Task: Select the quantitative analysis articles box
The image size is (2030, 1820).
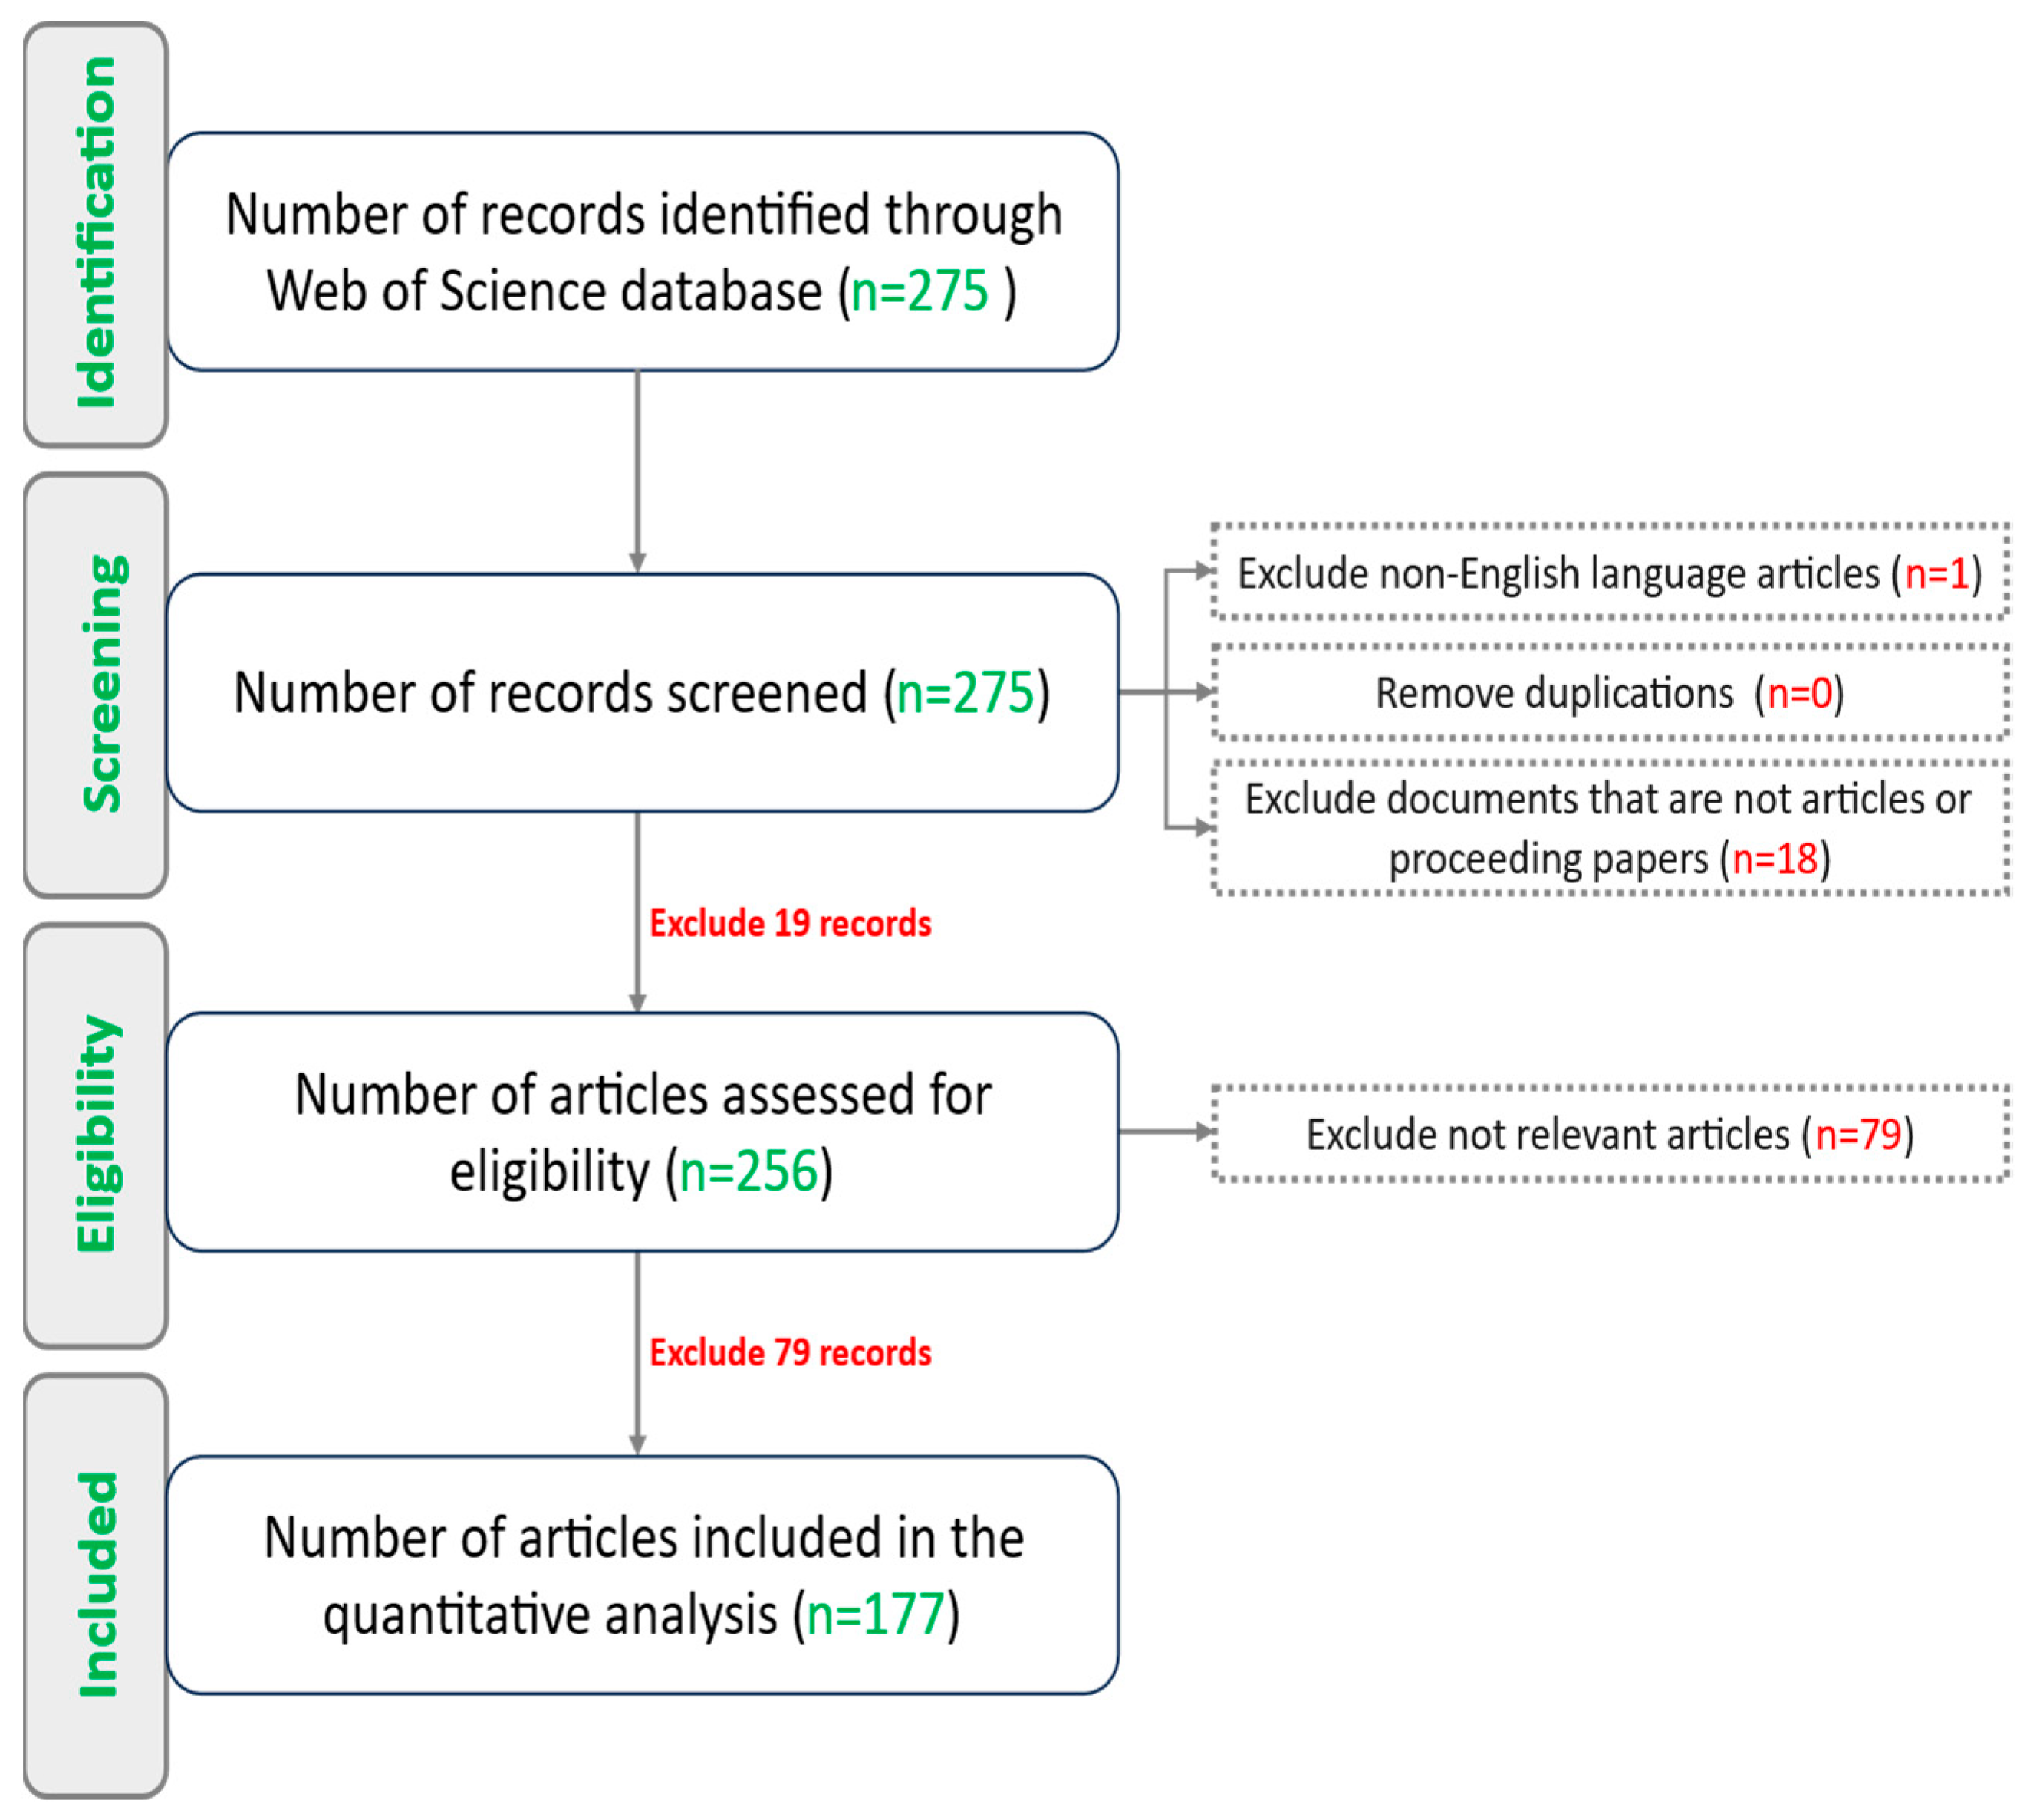Action: (x=643, y=1575)
